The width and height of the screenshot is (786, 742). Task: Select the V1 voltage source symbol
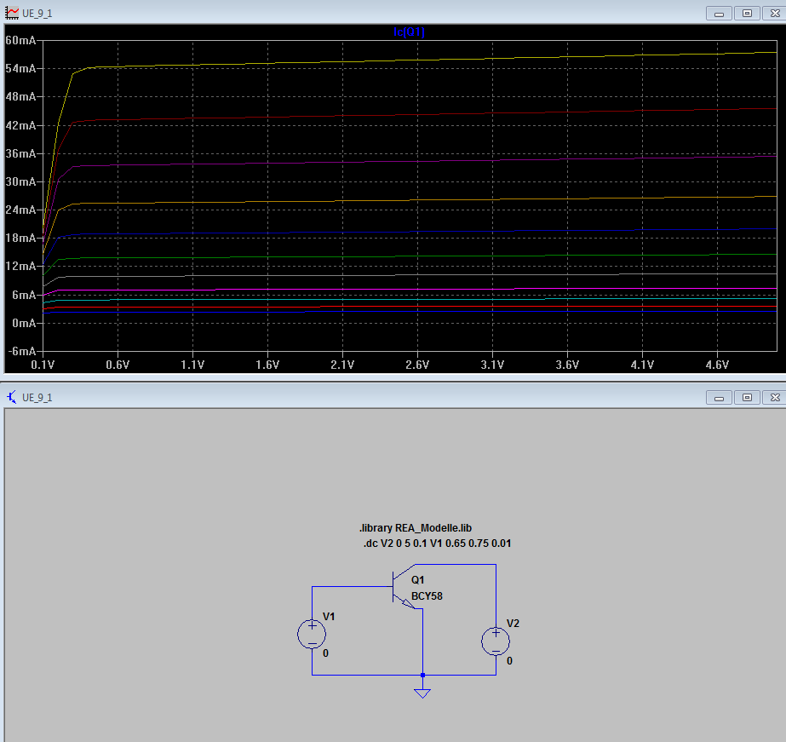pos(312,634)
